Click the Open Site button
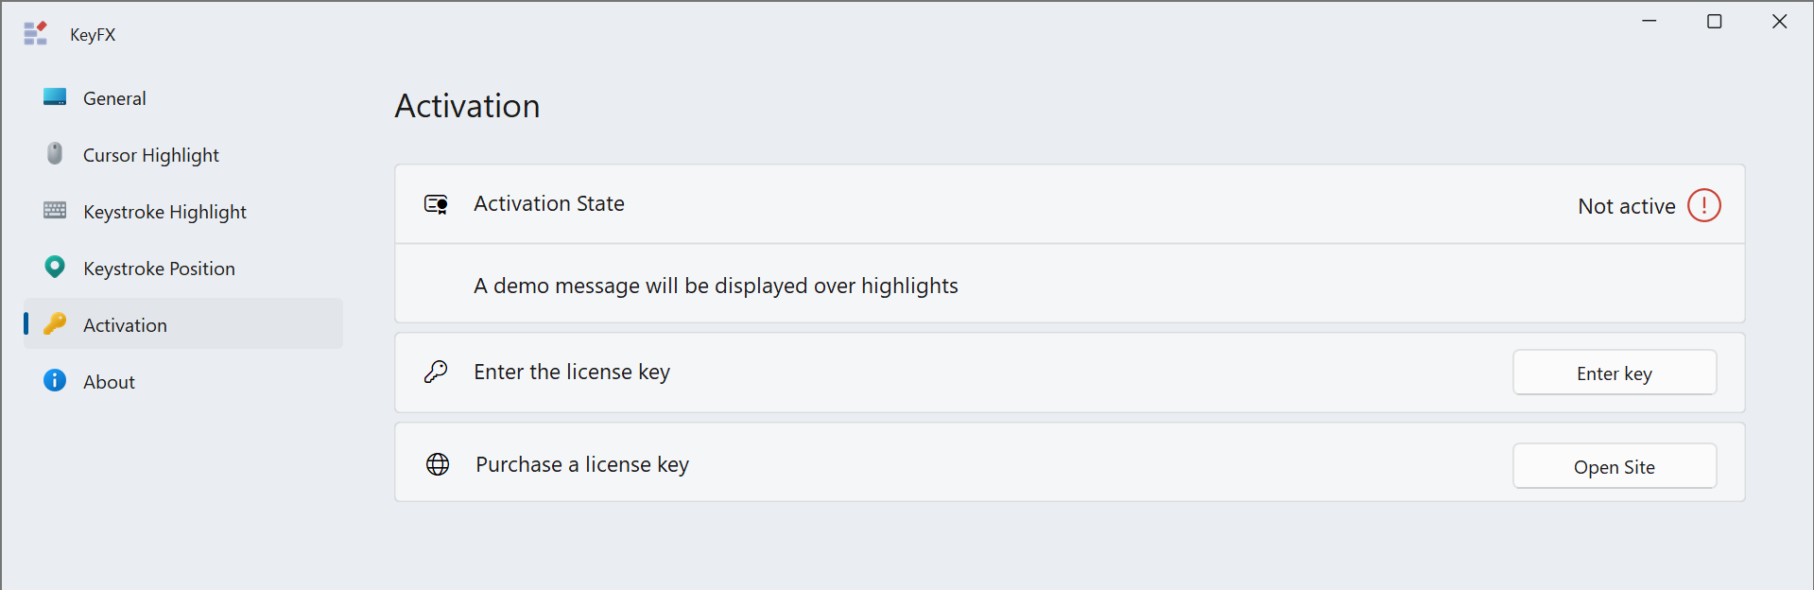This screenshot has height=590, width=1814. click(x=1614, y=466)
